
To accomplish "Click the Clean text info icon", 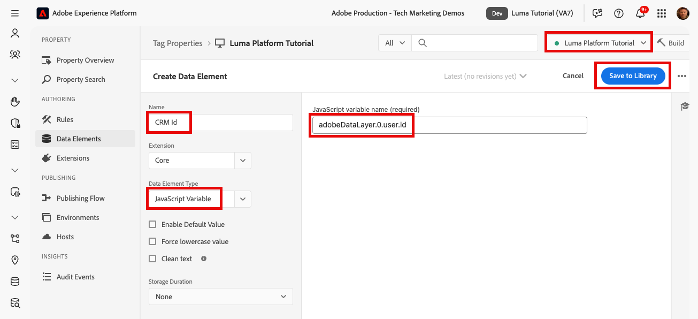I will [x=204, y=259].
